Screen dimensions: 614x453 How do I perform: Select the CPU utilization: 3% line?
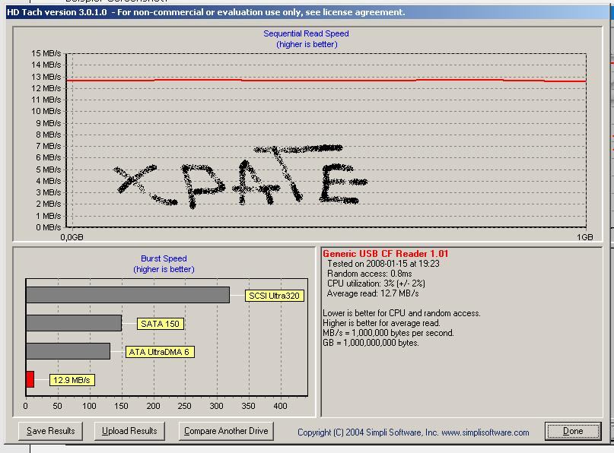(x=376, y=284)
